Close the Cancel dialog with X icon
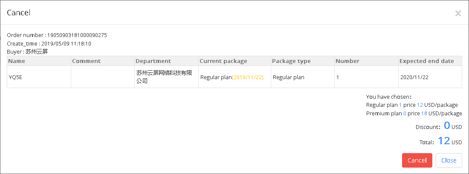Screen dimensions: 469x174 458,13
